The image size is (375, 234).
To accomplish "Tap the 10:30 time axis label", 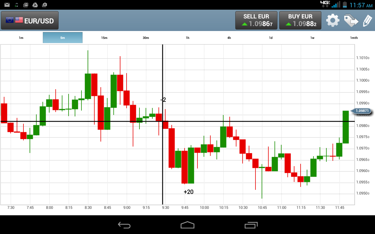I will point(243,208).
